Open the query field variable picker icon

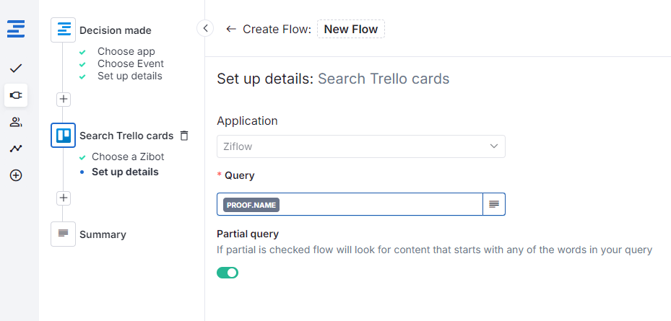pyautogui.click(x=494, y=204)
